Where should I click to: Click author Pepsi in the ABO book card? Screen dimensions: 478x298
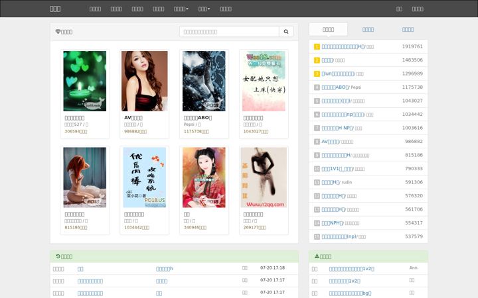189,124
